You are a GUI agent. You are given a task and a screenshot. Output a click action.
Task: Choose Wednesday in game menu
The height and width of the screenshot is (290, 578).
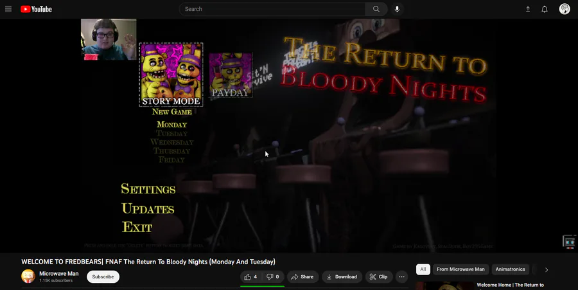click(x=171, y=142)
